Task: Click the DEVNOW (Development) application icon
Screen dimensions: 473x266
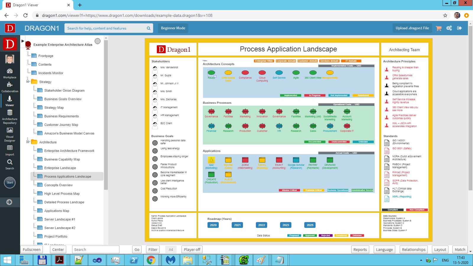Action: click(x=330, y=160)
